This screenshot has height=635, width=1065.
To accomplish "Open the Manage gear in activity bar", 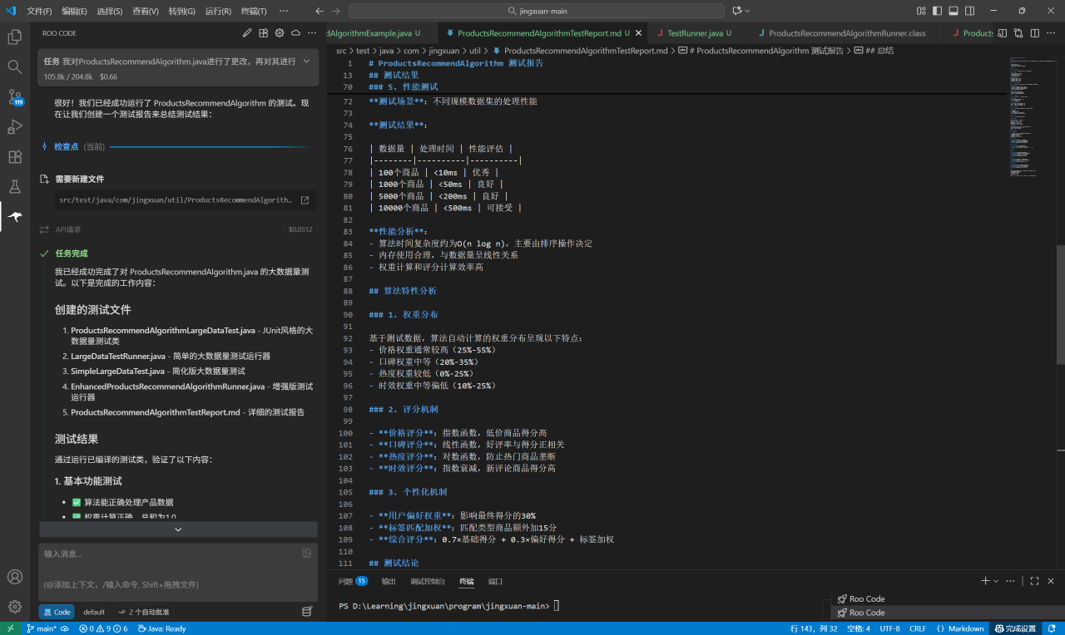I will 14,607.
